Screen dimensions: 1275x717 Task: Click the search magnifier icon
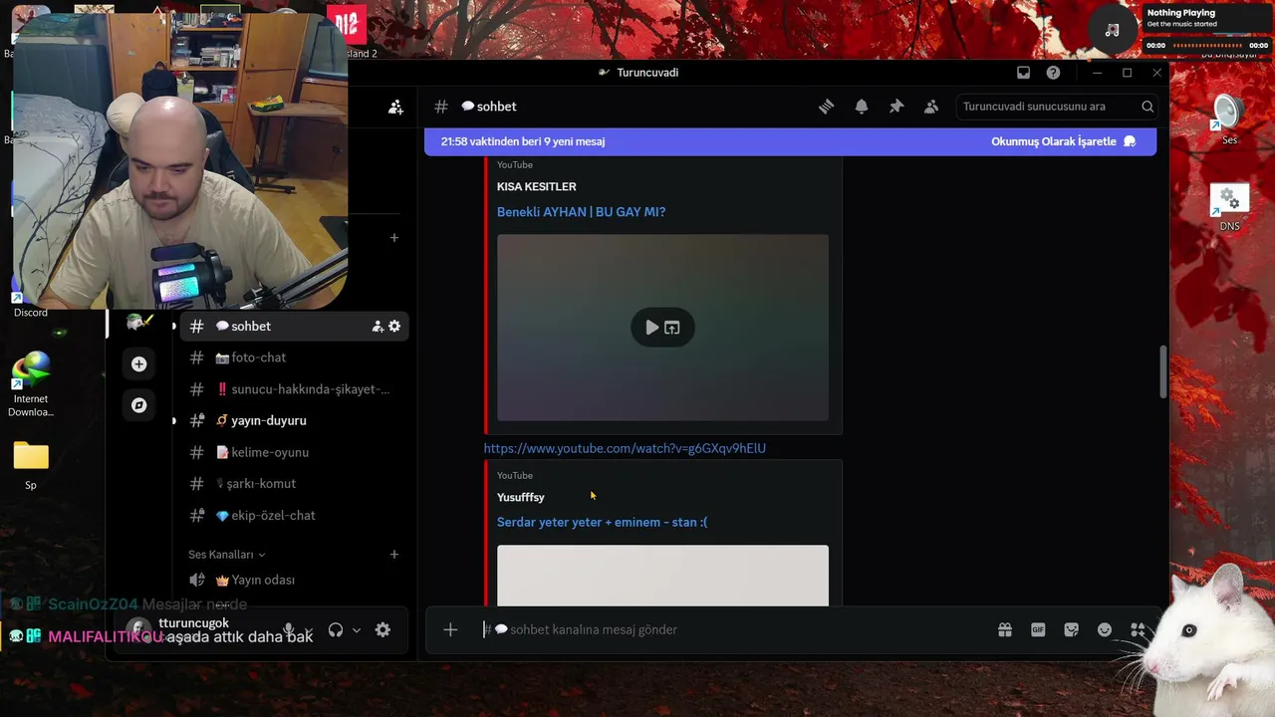[1147, 107]
